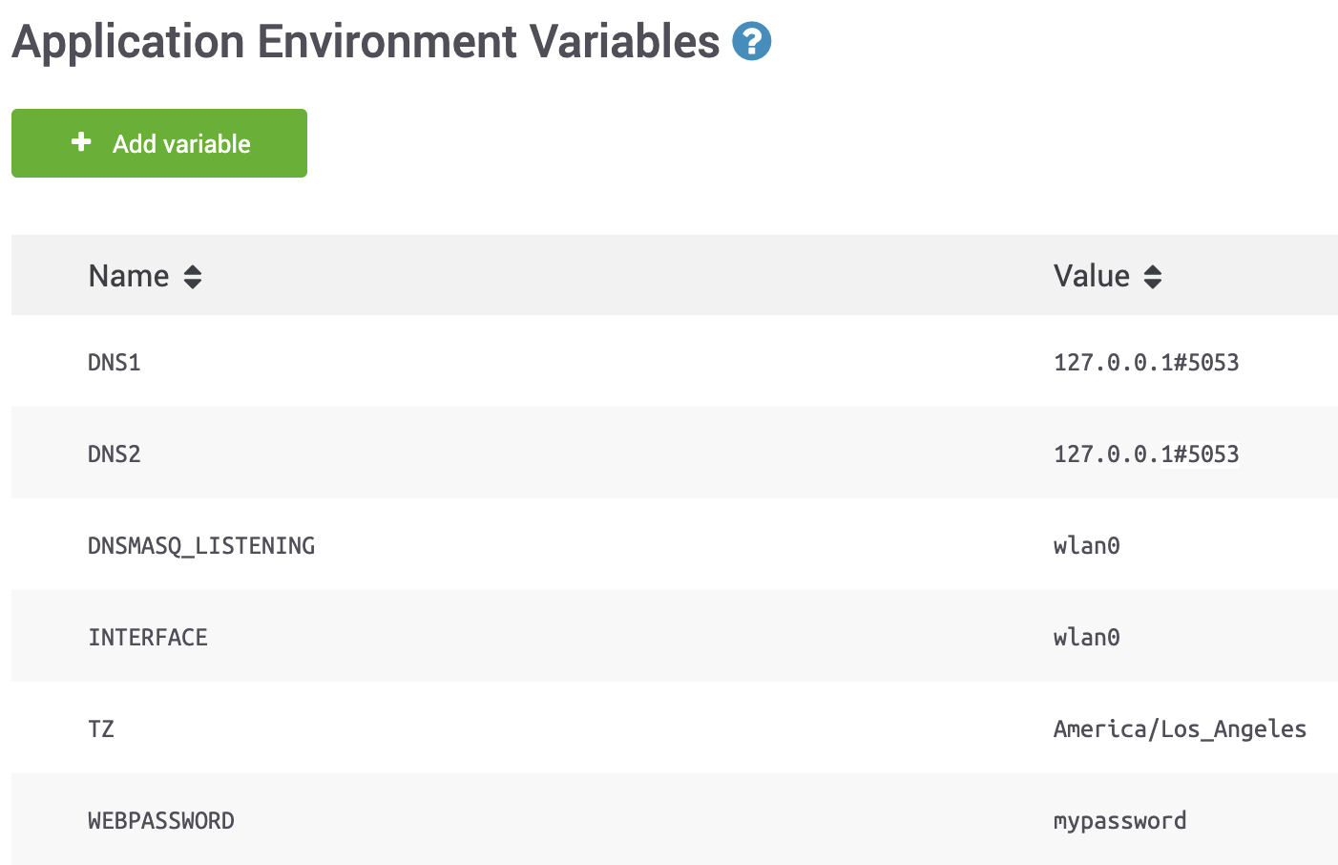Sort by Value column arrows

pyautogui.click(x=1153, y=277)
